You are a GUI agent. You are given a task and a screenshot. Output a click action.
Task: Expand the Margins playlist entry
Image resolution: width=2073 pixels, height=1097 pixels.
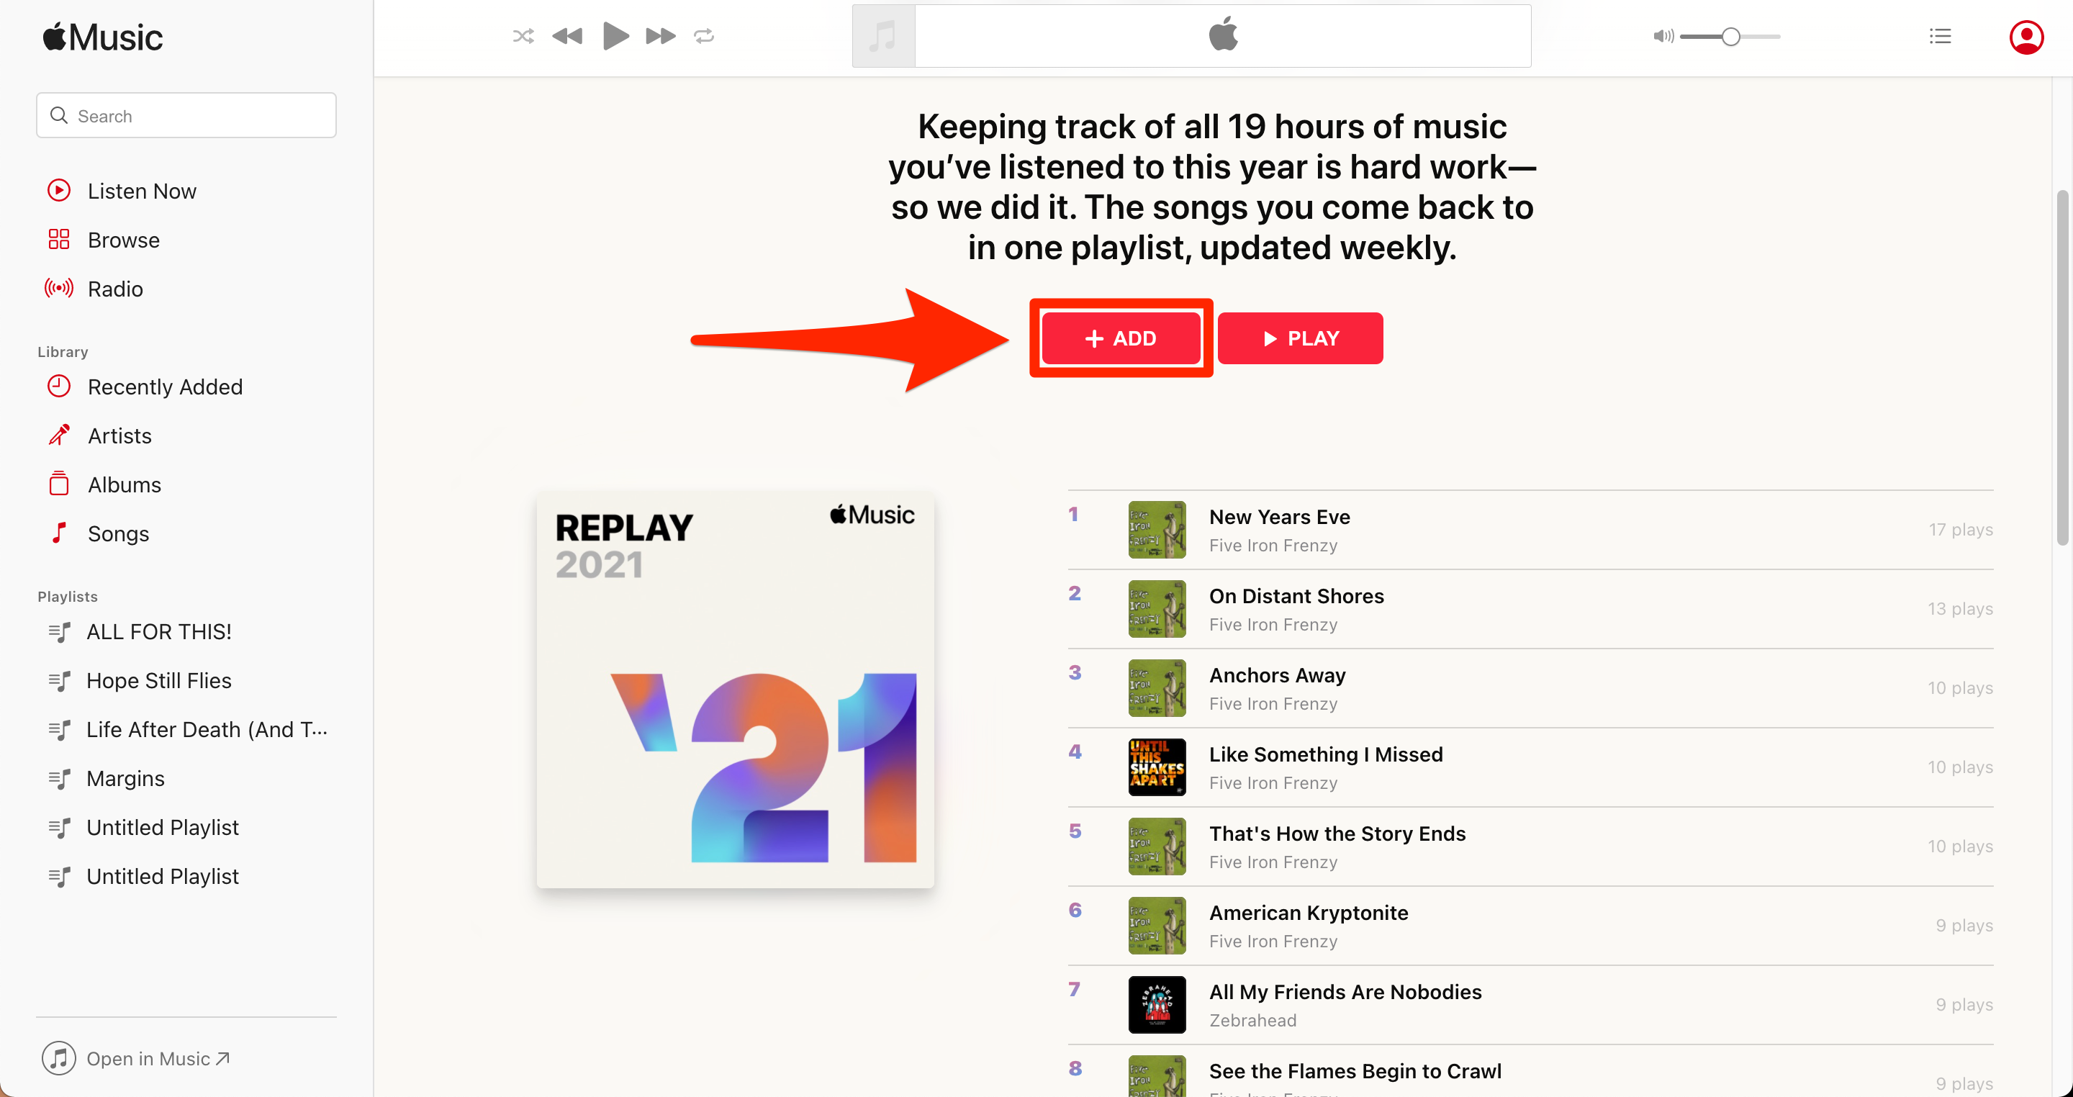(125, 777)
